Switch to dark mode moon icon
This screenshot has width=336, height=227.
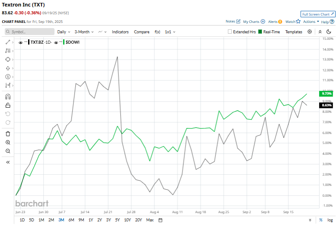coord(329,32)
